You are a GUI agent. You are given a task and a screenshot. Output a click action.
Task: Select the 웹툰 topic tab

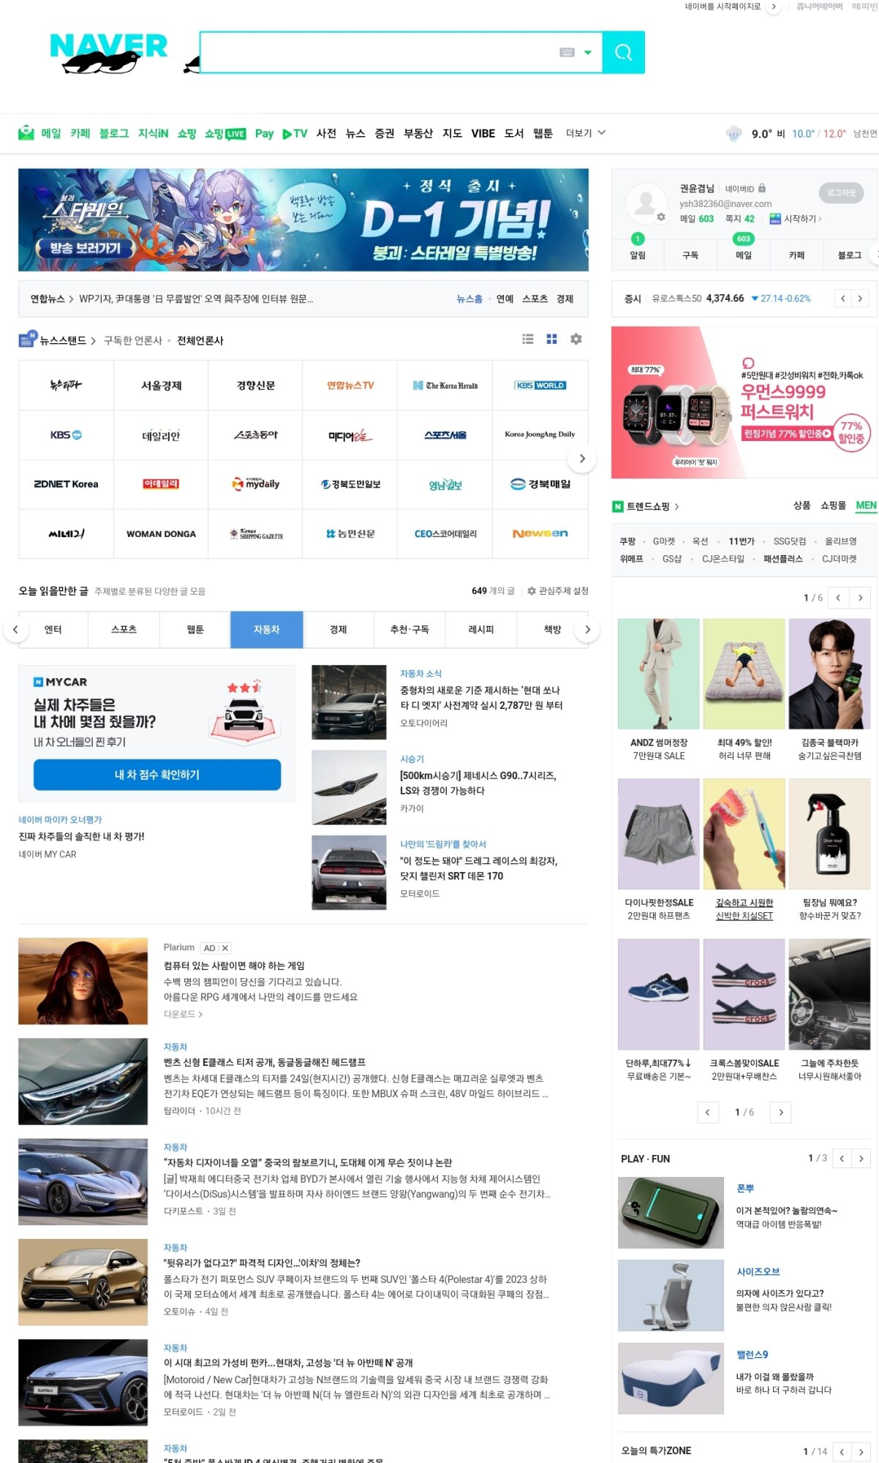tap(195, 629)
